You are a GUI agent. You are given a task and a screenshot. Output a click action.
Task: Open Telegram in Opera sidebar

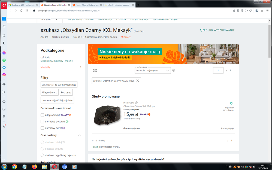[4, 68]
